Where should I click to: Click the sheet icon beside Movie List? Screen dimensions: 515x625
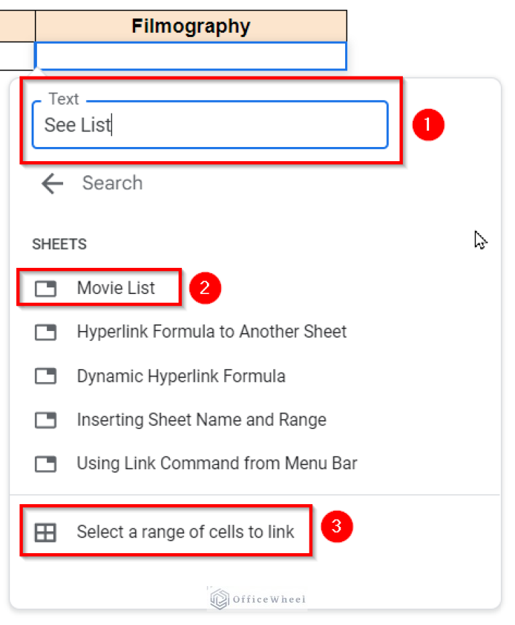[x=45, y=287]
